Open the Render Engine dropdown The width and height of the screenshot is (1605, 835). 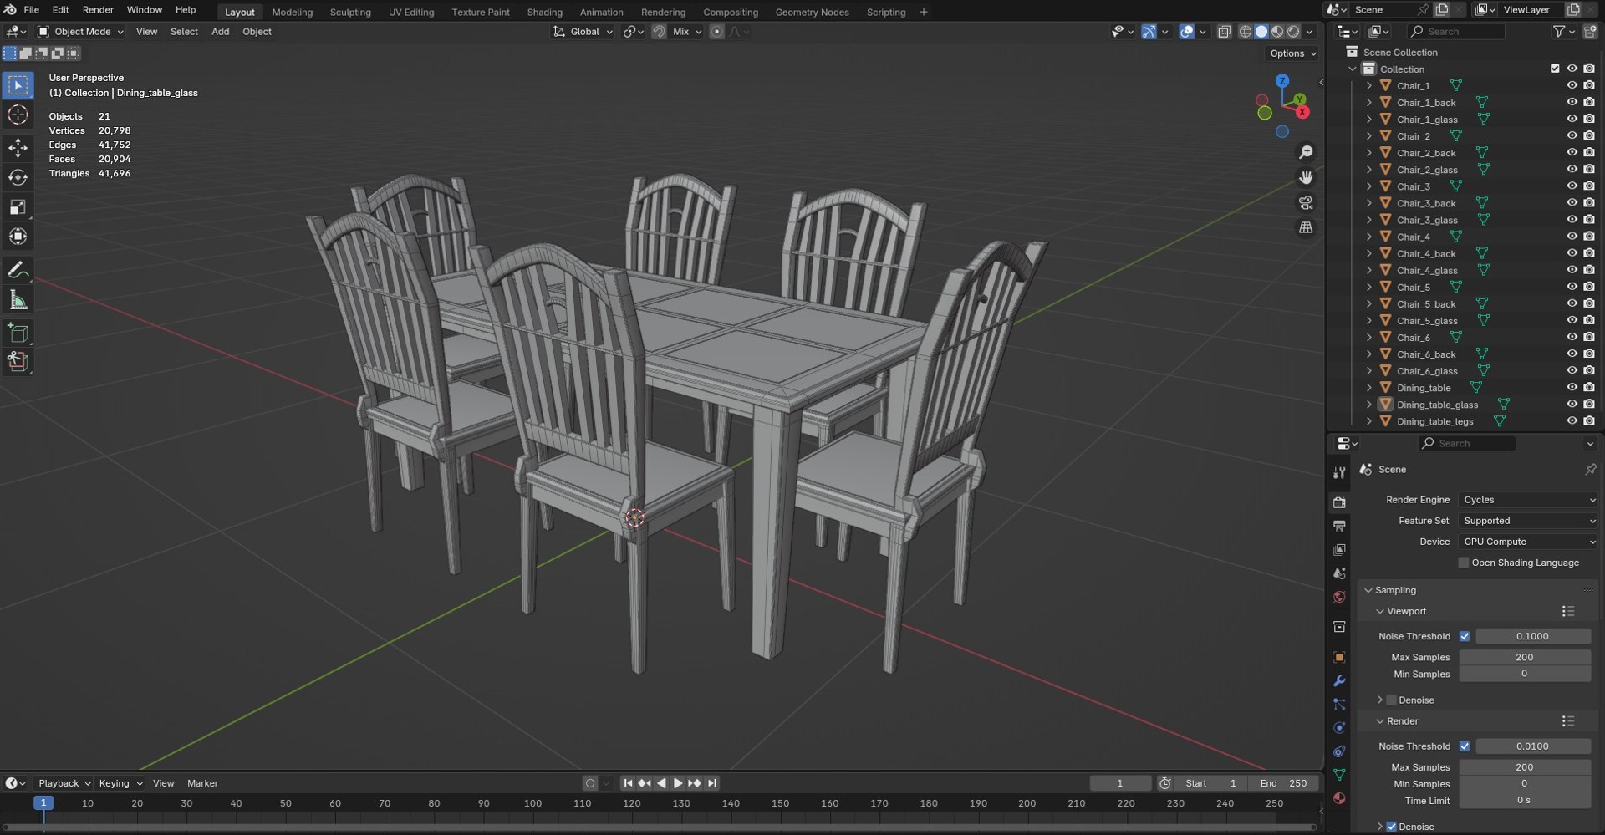(x=1528, y=500)
